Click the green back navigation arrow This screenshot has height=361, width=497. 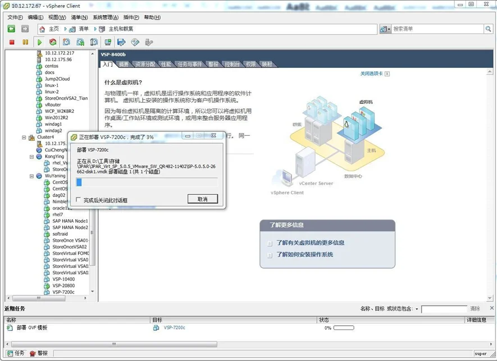11,29
